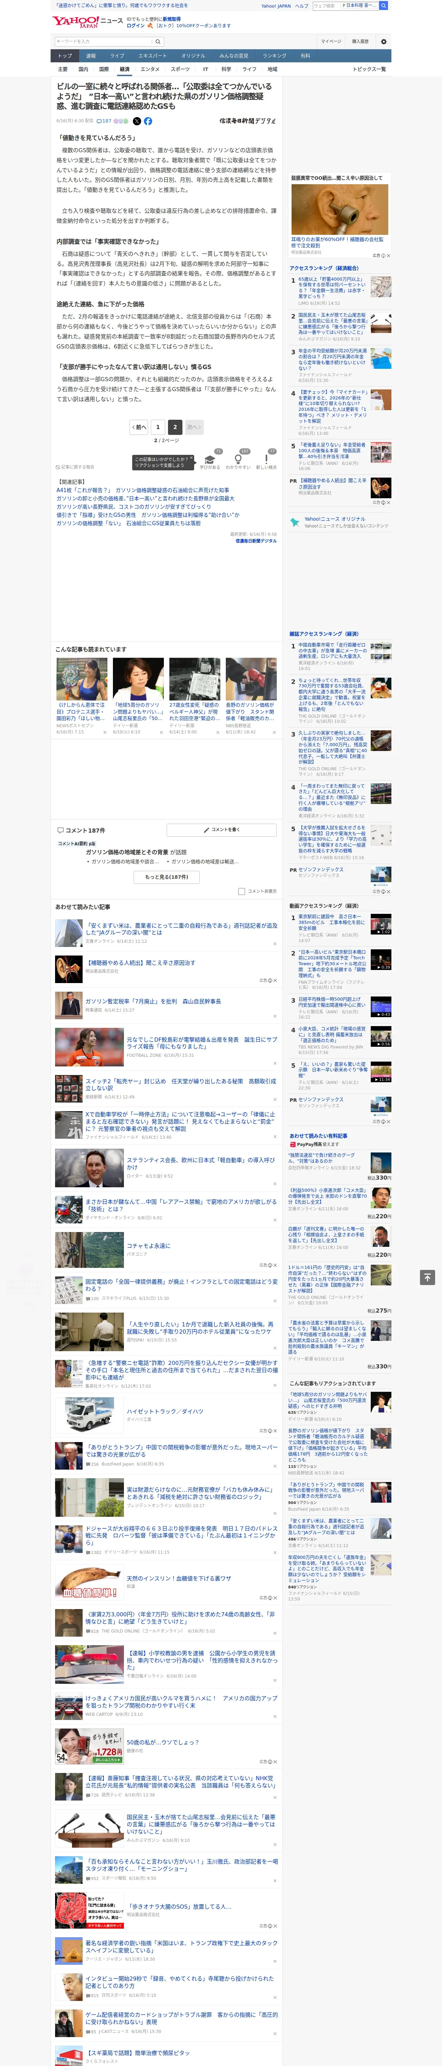Open the みんなの意見 tab

tap(233, 56)
